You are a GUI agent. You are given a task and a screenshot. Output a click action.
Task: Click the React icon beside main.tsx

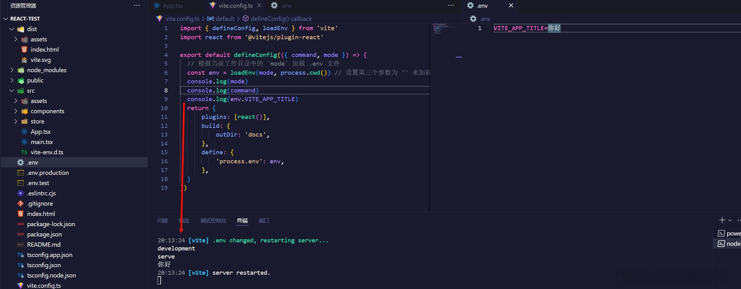[24, 142]
